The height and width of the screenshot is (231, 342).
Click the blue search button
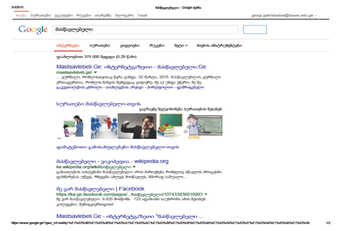pyautogui.click(x=255, y=30)
